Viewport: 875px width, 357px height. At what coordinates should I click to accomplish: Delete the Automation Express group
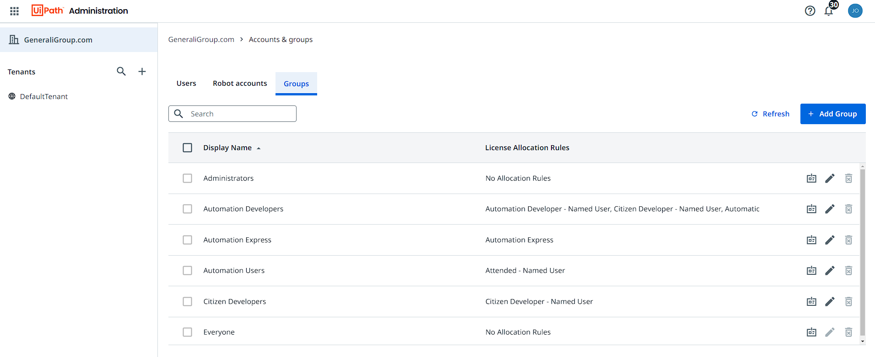pyautogui.click(x=848, y=240)
